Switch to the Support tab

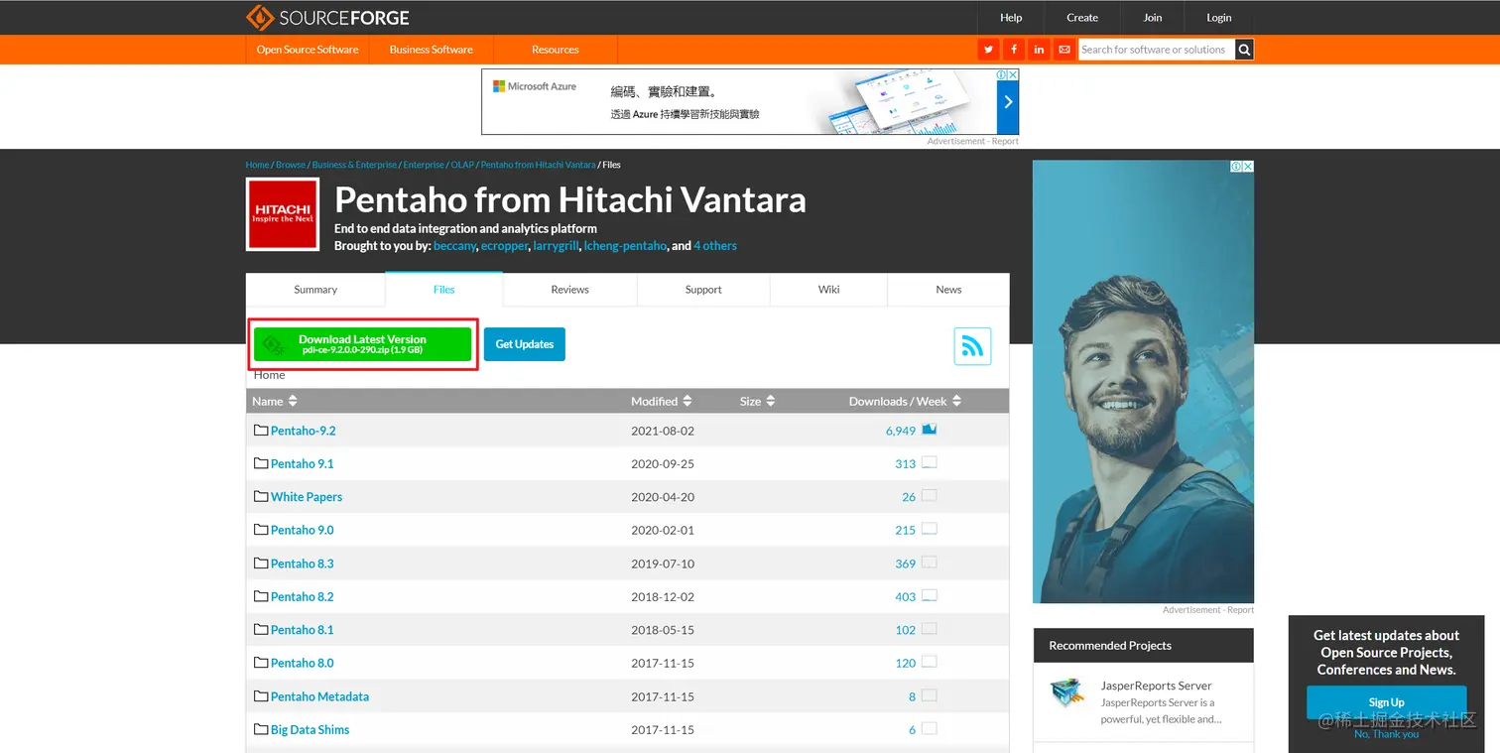703,290
